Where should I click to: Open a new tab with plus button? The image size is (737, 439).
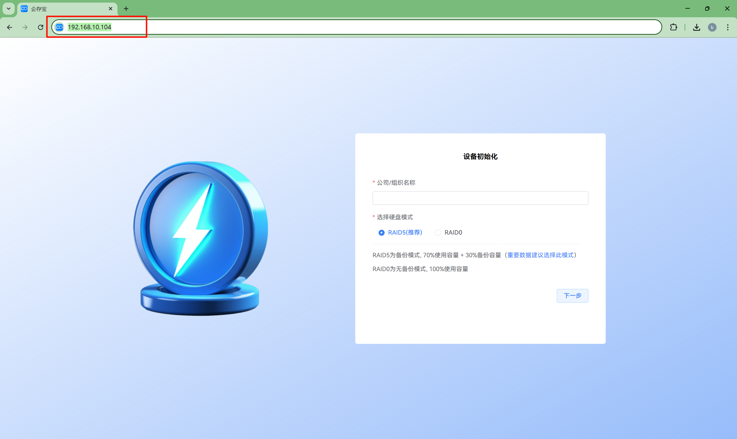pyautogui.click(x=126, y=9)
